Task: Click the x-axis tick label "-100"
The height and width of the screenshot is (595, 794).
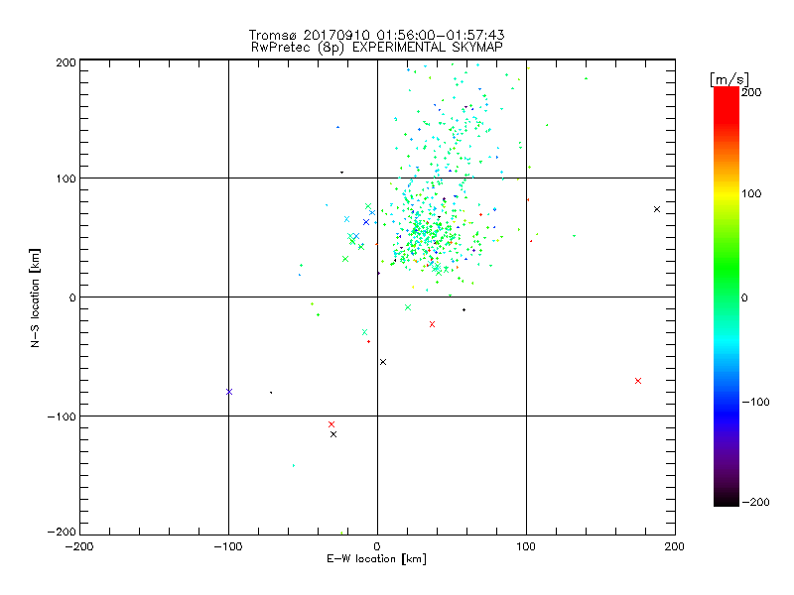Action: coord(228,546)
